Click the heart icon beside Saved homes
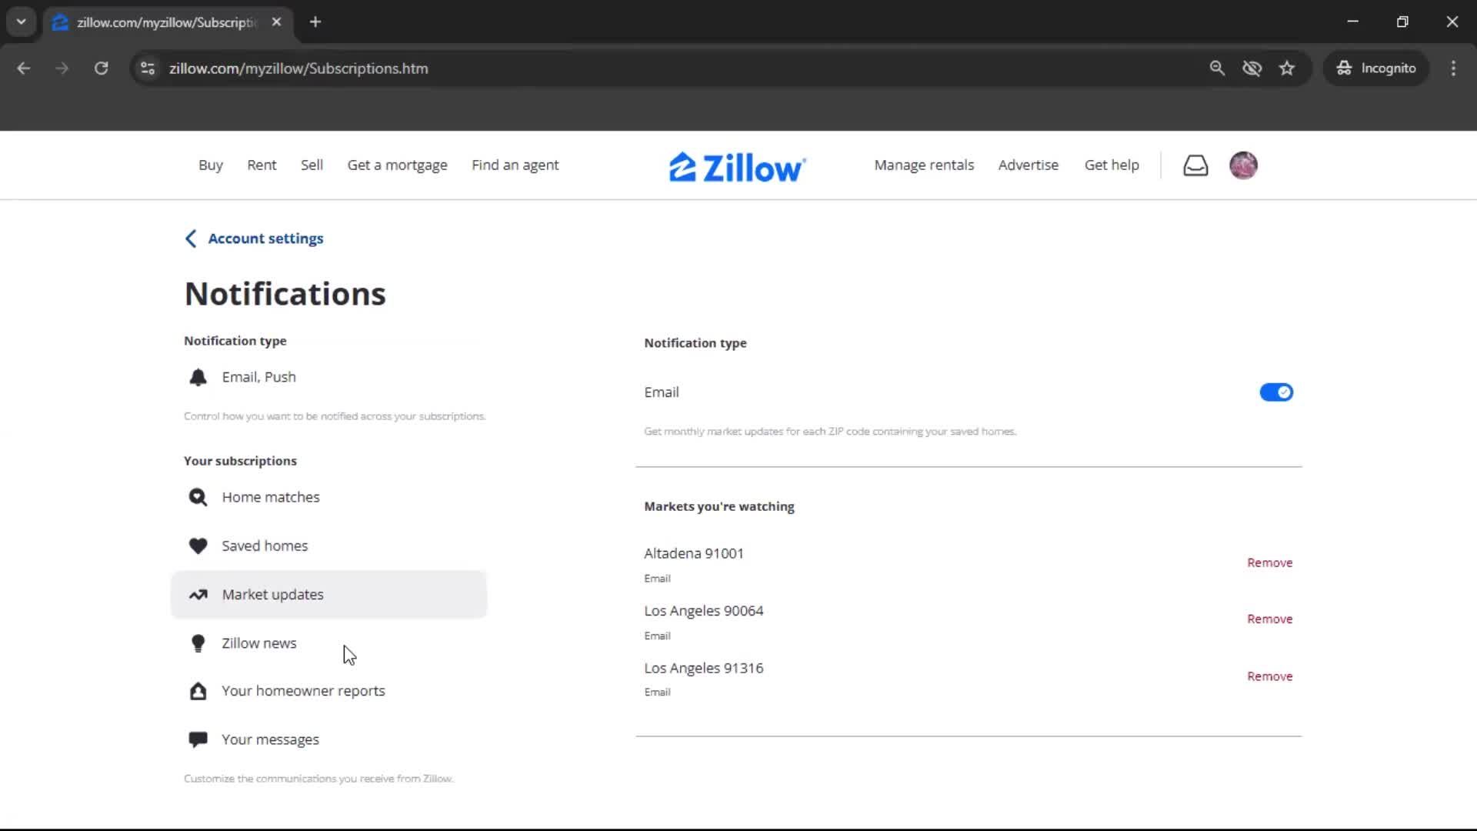The height and width of the screenshot is (831, 1477). point(198,546)
